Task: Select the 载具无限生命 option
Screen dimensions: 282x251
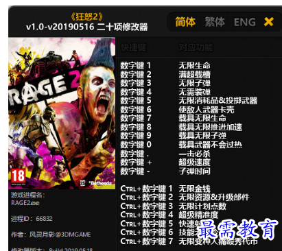Action: pyautogui.click(x=202, y=118)
